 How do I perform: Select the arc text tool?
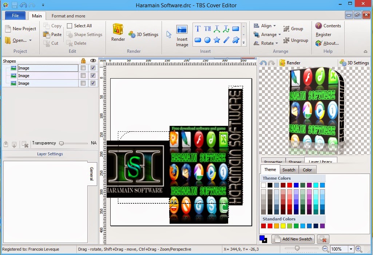click(217, 29)
